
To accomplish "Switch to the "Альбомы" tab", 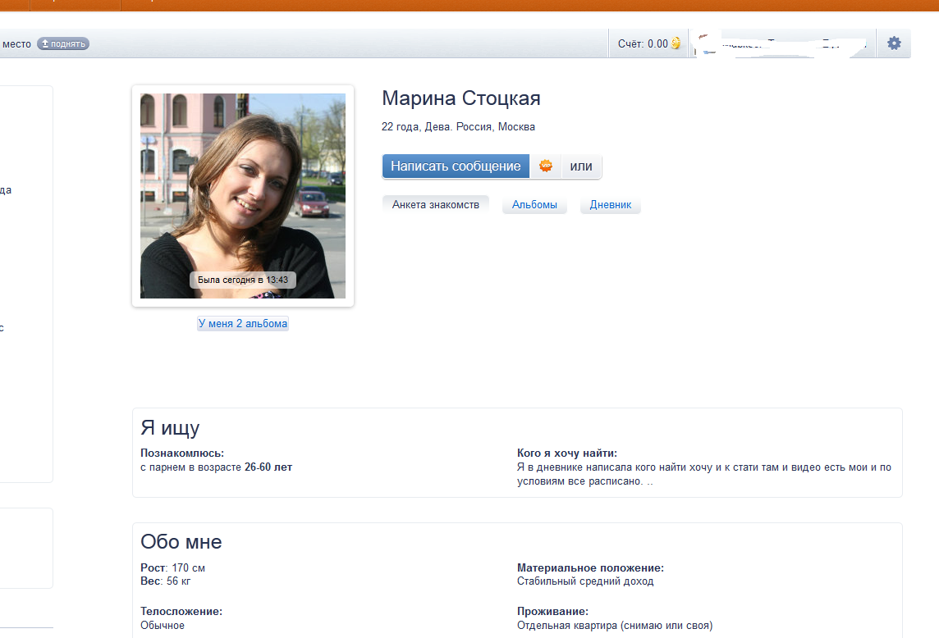I will click(x=534, y=205).
